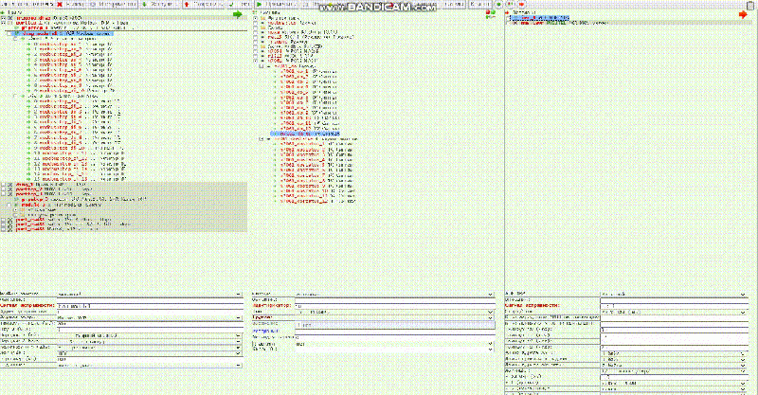Click the field beside red label in right form
The height and width of the screenshot is (395, 758).
point(675,306)
